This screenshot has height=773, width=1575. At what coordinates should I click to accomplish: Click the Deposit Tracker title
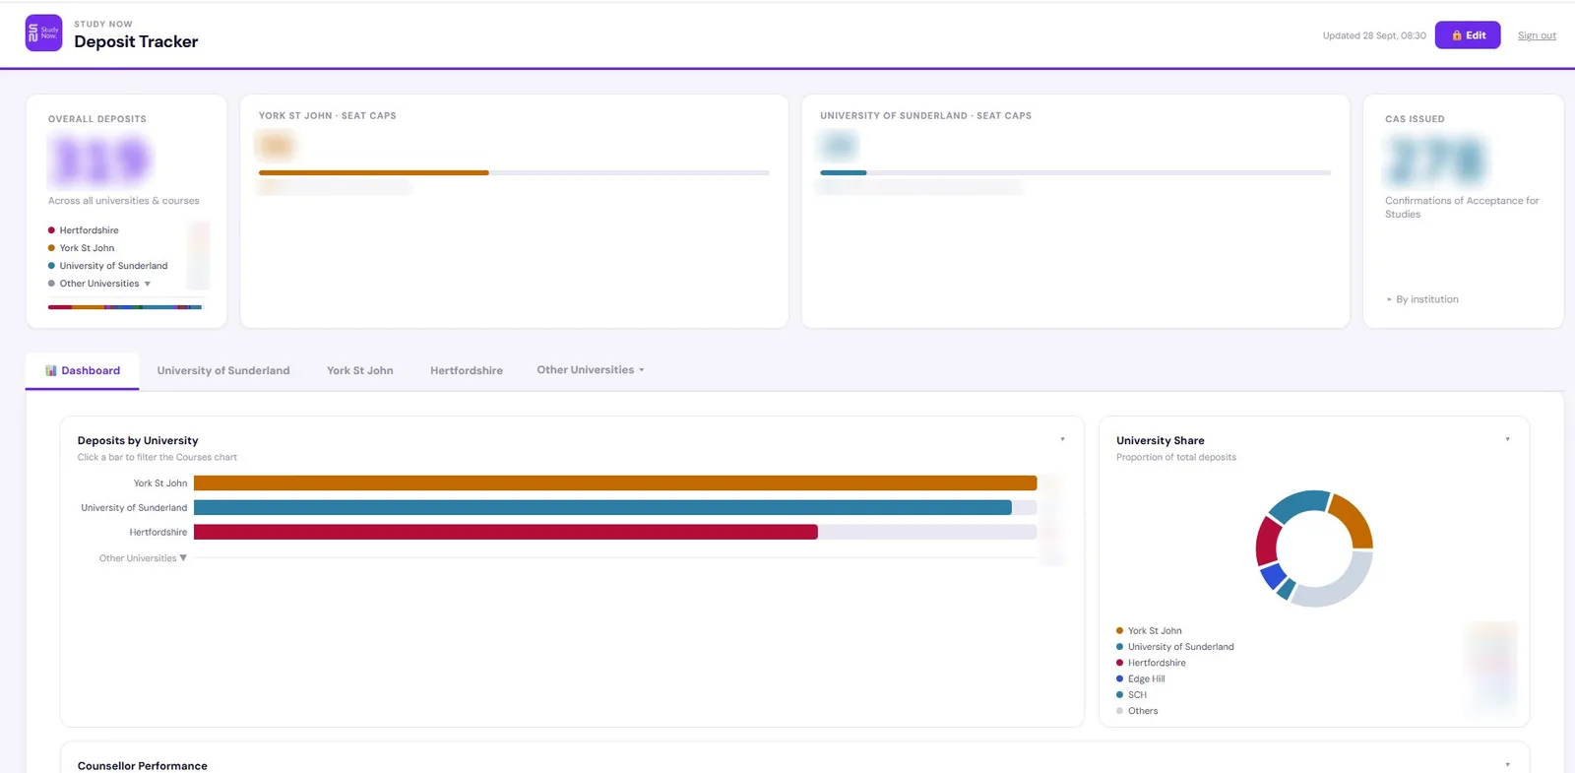point(136,41)
